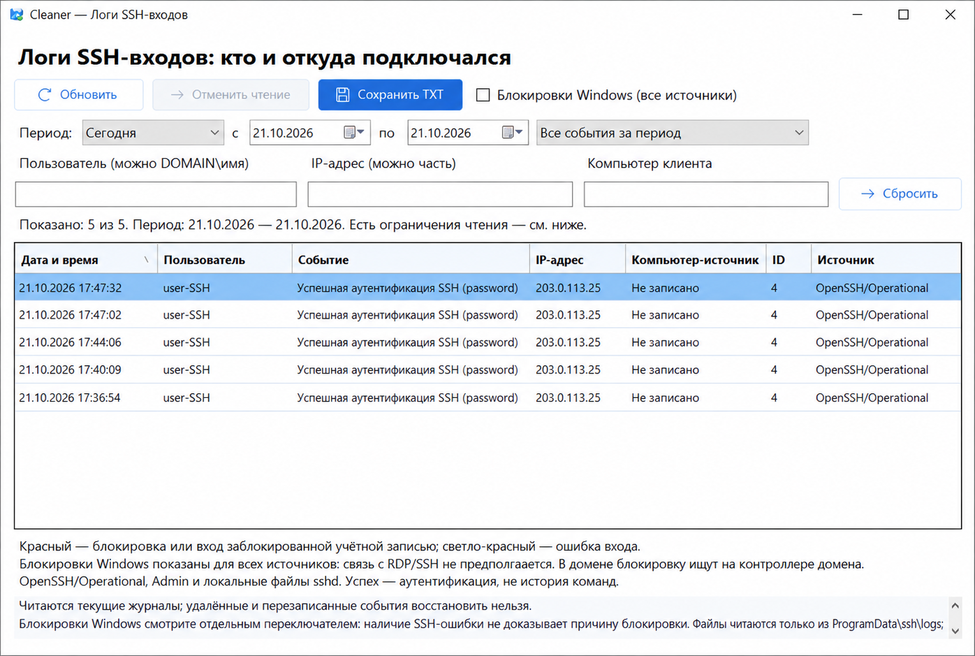
Task: Maximize the Cleaner window
Action: click(x=904, y=15)
